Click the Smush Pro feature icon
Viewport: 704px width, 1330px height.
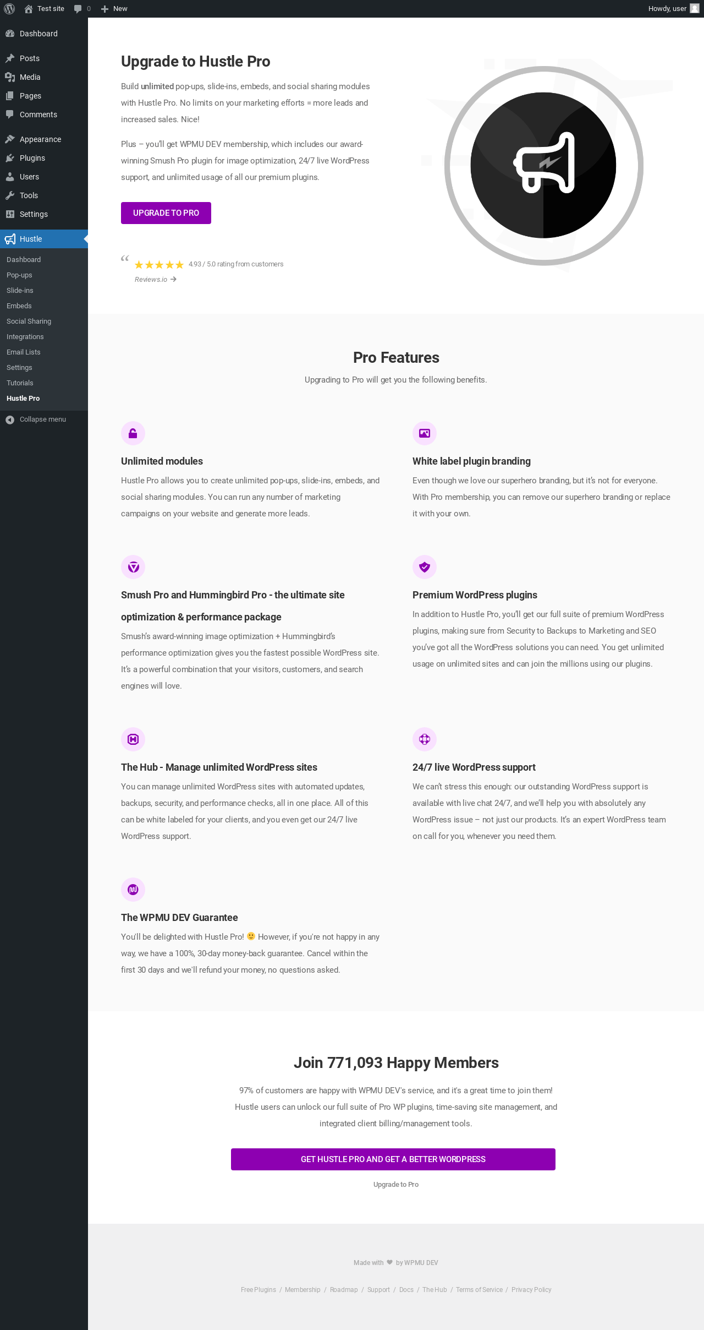coord(133,568)
